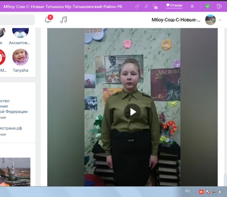Open the profile avatar thumbnail in the header

point(210,20)
